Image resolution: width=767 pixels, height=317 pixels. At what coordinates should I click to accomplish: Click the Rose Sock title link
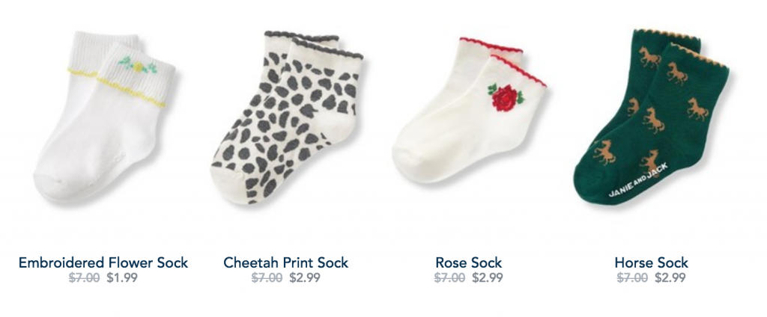[469, 262]
